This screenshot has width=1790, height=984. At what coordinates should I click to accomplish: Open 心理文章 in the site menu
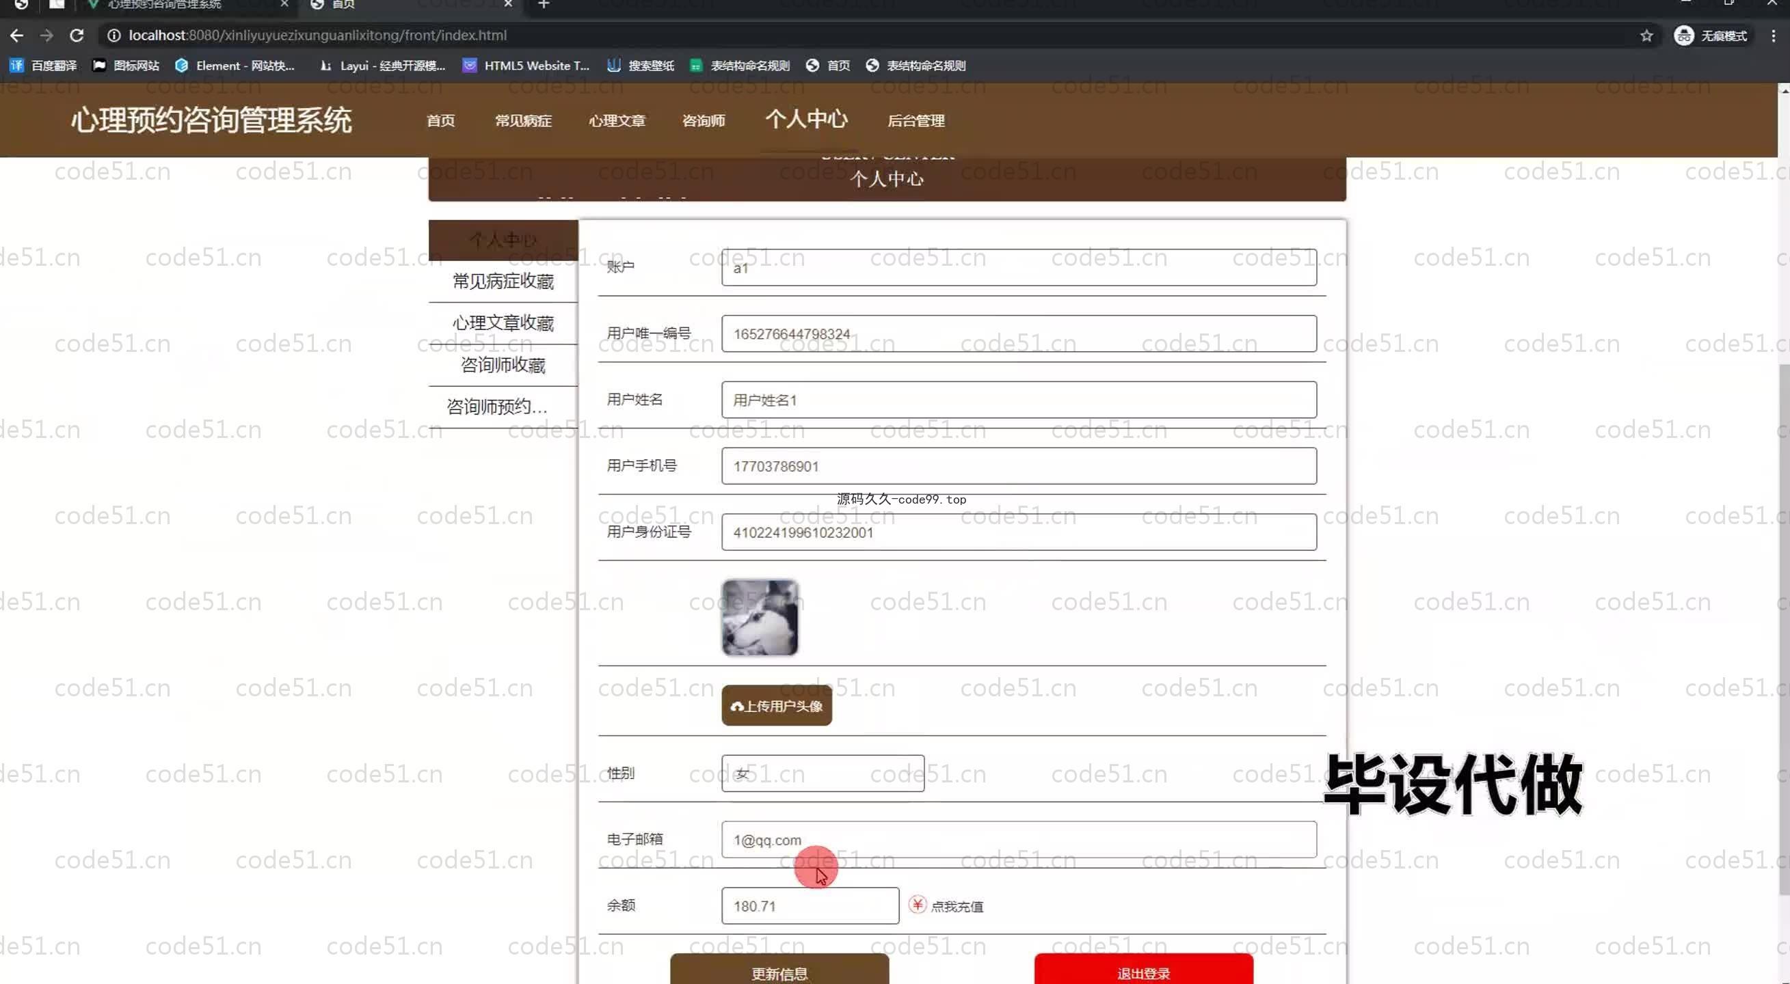click(617, 121)
